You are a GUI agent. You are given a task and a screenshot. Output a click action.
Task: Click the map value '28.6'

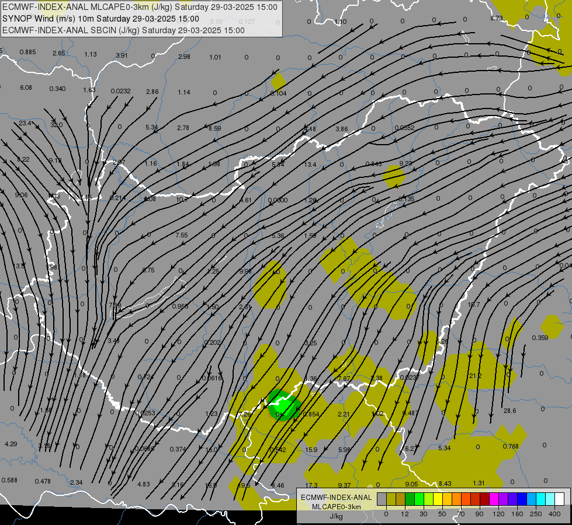pyautogui.click(x=509, y=411)
